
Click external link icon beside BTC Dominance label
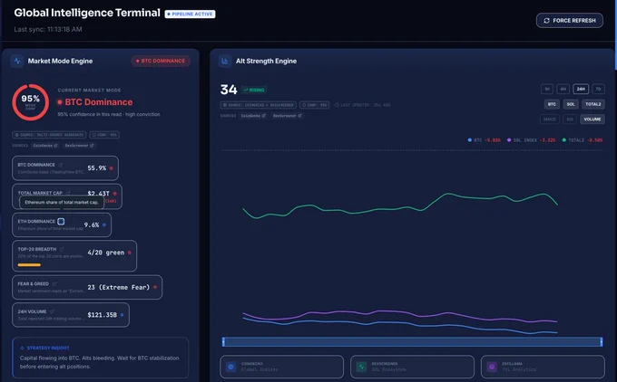61,165
